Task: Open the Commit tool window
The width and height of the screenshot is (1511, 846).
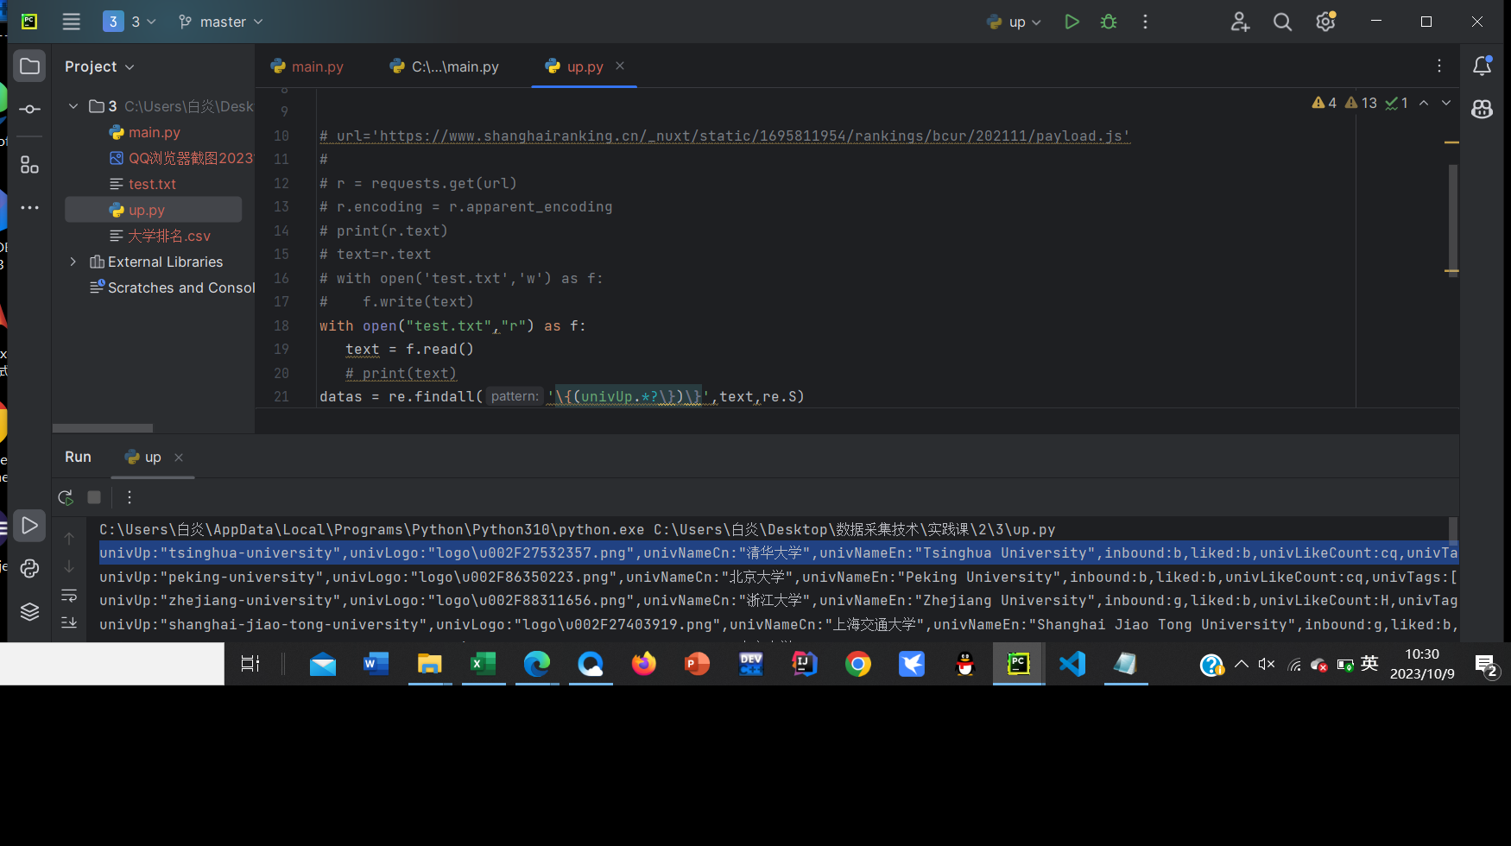Action: tap(29, 109)
